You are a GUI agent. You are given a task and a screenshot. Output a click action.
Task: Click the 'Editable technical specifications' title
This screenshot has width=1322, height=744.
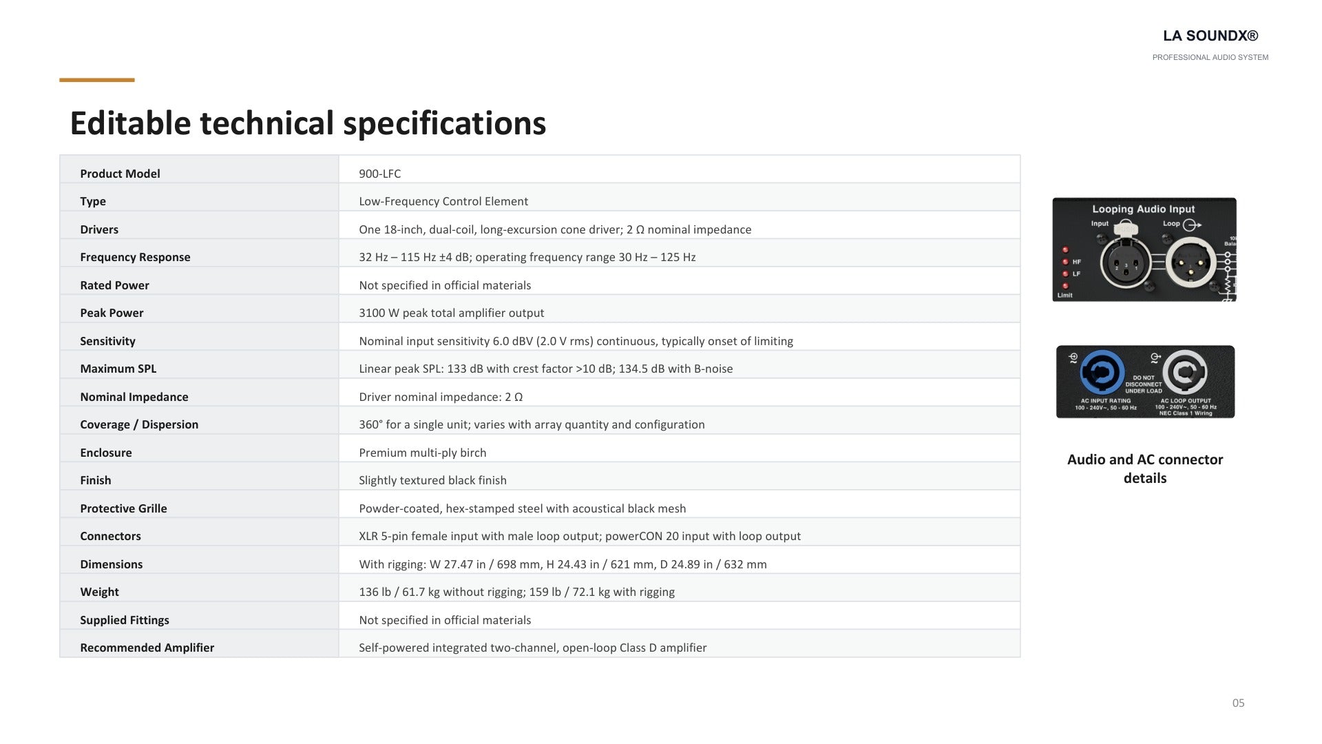(308, 123)
